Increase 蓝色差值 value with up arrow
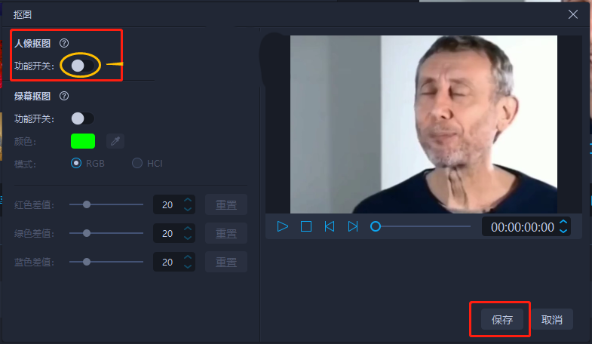 [188, 257]
